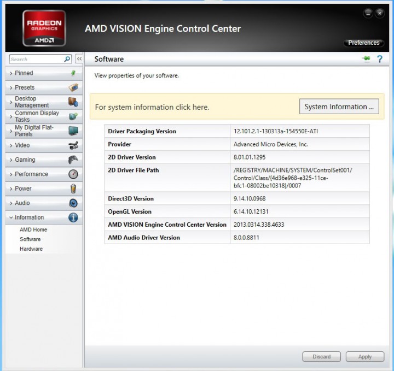
Task: Click the Video camcorder icon
Action: pyautogui.click(x=73, y=145)
